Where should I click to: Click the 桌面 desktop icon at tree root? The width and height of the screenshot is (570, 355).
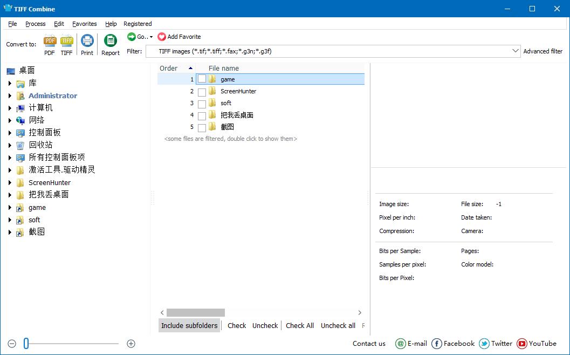point(11,71)
